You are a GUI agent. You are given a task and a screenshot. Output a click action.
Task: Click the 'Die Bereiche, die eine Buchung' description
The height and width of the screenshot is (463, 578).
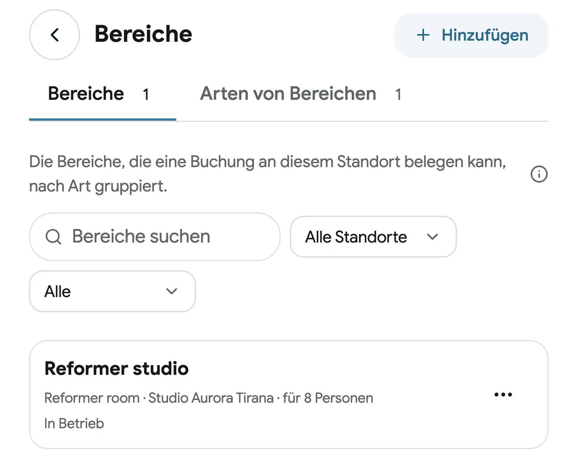[267, 174]
